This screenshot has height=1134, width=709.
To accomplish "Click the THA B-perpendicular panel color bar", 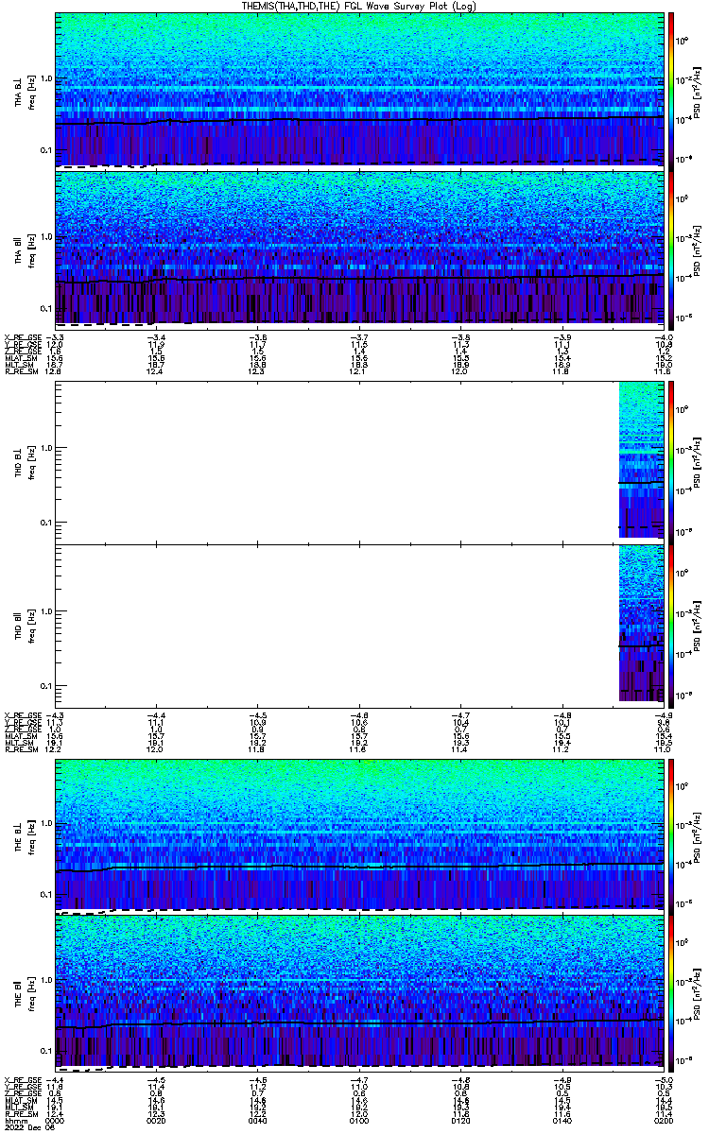I will tap(672, 91).
